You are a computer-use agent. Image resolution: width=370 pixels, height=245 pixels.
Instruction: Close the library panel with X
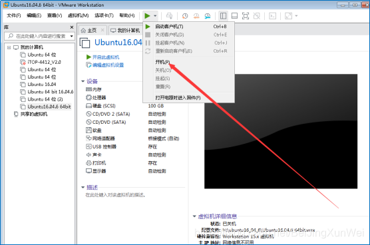click(72, 27)
